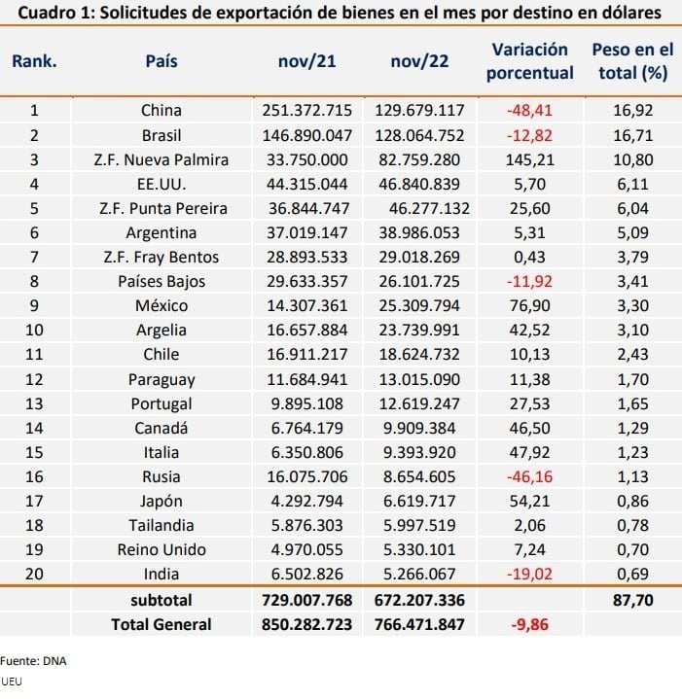The height and width of the screenshot is (699, 682).
Task: Click the table title Cuadro 1
Action: tap(340, 12)
